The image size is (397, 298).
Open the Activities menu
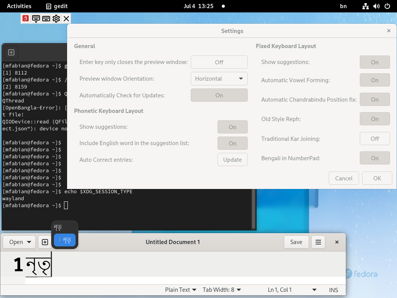(19, 6)
